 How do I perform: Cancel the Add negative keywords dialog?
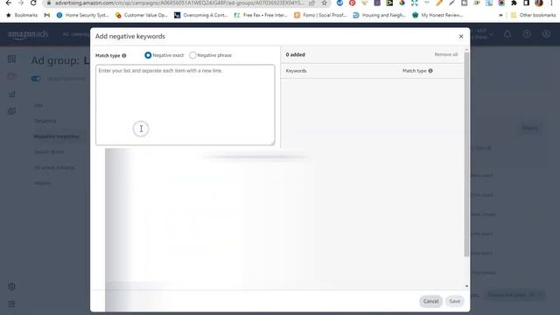[x=430, y=301]
